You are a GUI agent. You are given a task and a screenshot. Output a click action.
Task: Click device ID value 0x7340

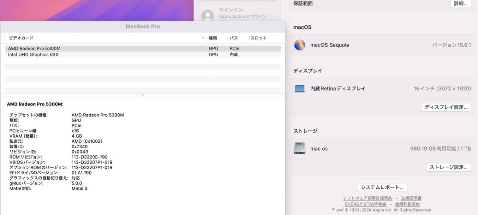pos(80,146)
